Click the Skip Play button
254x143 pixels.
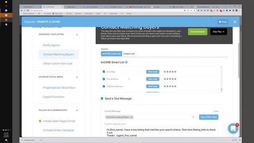219,32
